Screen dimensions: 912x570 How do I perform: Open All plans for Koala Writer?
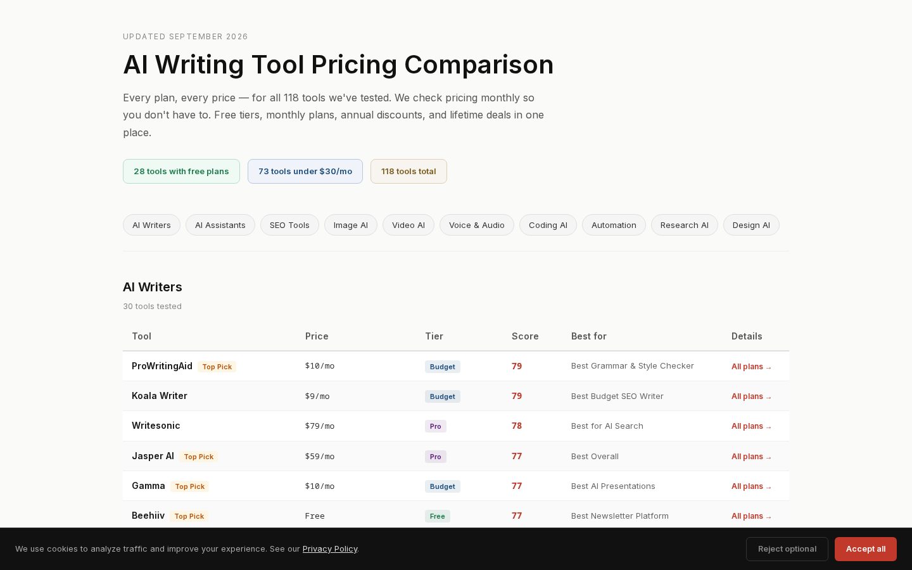tap(751, 396)
